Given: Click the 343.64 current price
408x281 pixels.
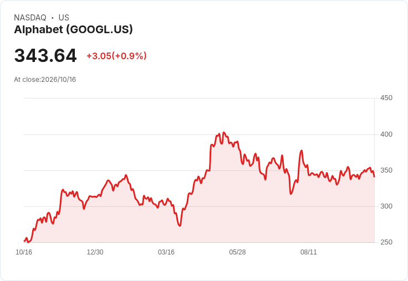Looking at the screenshot, I should click(45, 55).
